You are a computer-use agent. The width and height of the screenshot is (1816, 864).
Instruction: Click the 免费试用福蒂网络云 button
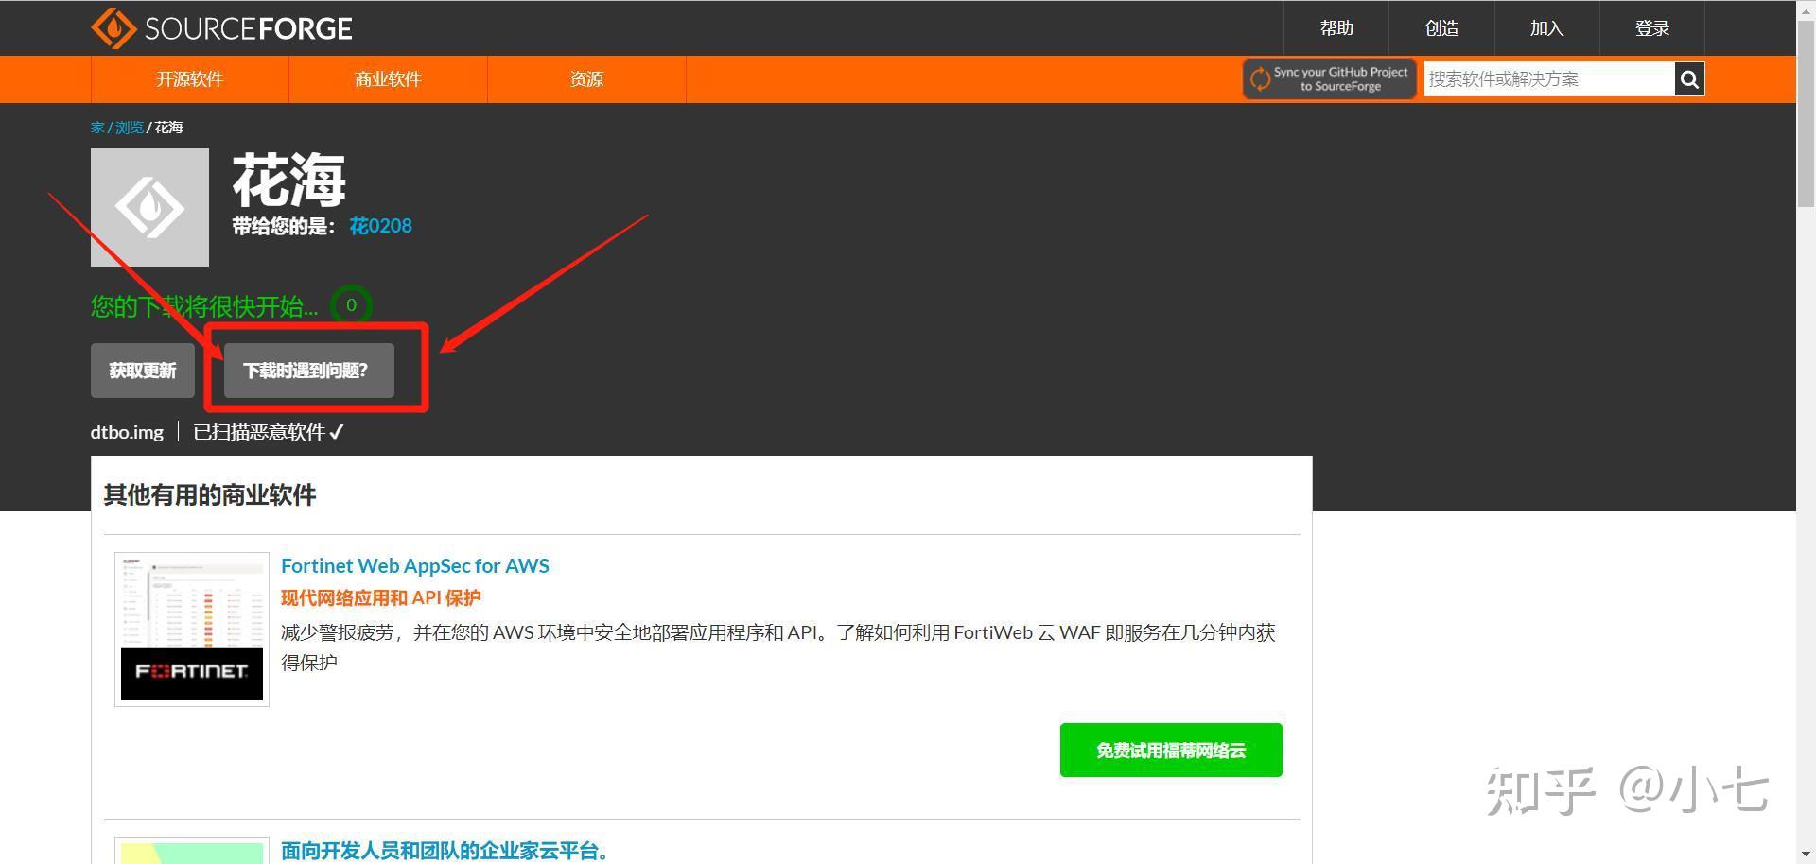(1171, 751)
